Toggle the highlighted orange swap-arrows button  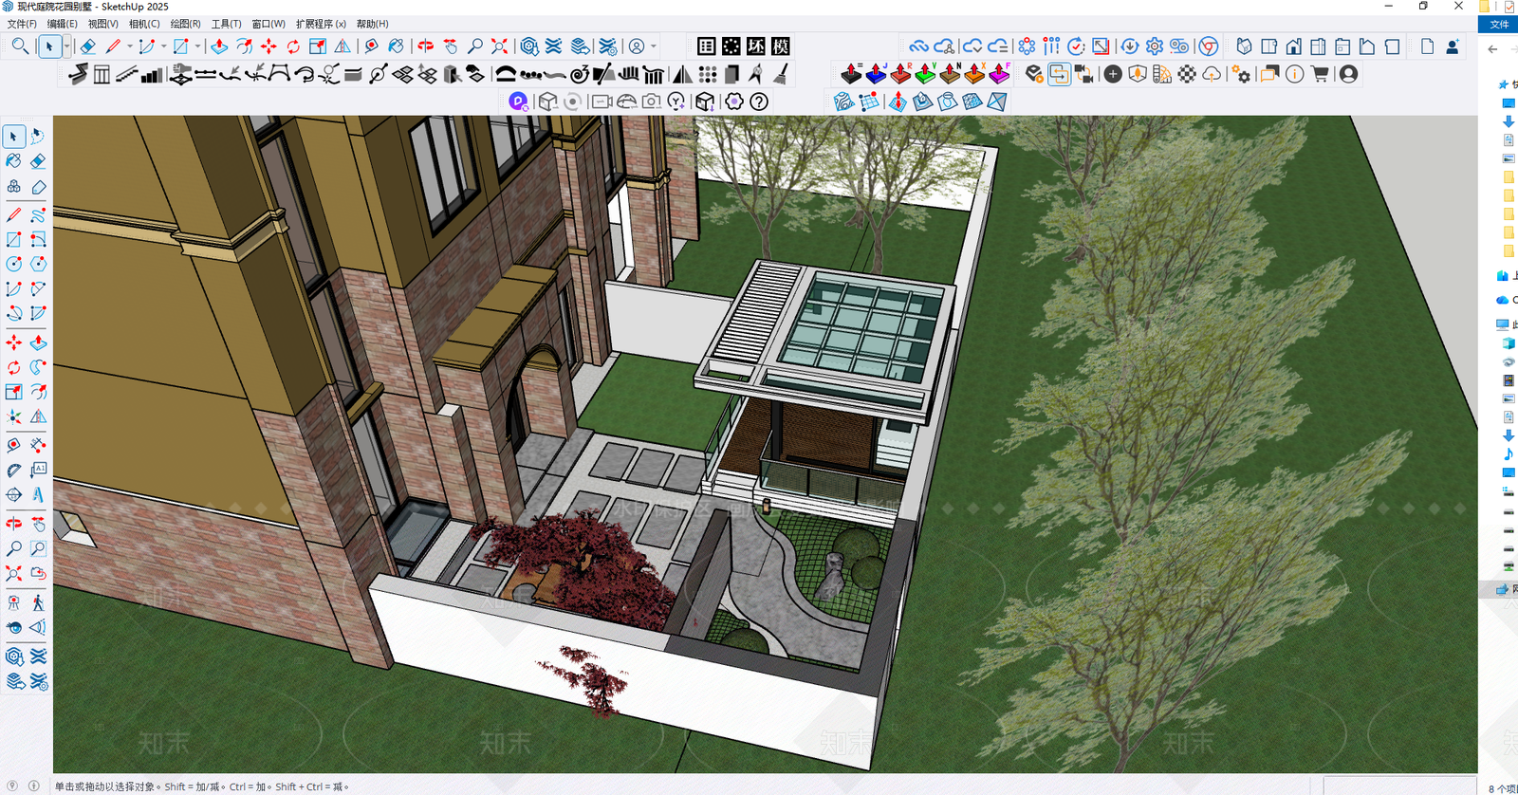tap(1059, 74)
